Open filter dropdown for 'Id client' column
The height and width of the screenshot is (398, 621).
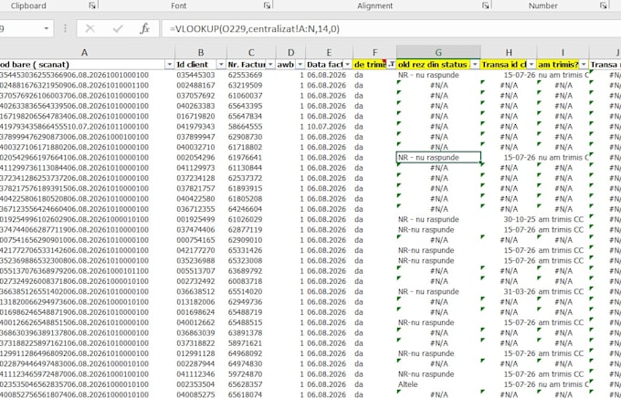click(221, 65)
